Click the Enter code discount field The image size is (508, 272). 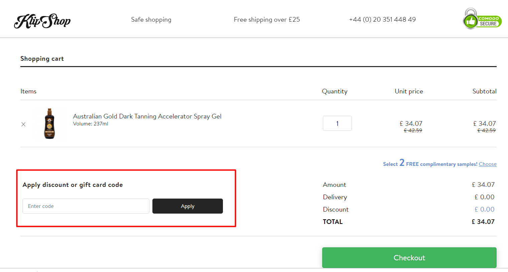[86, 206]
